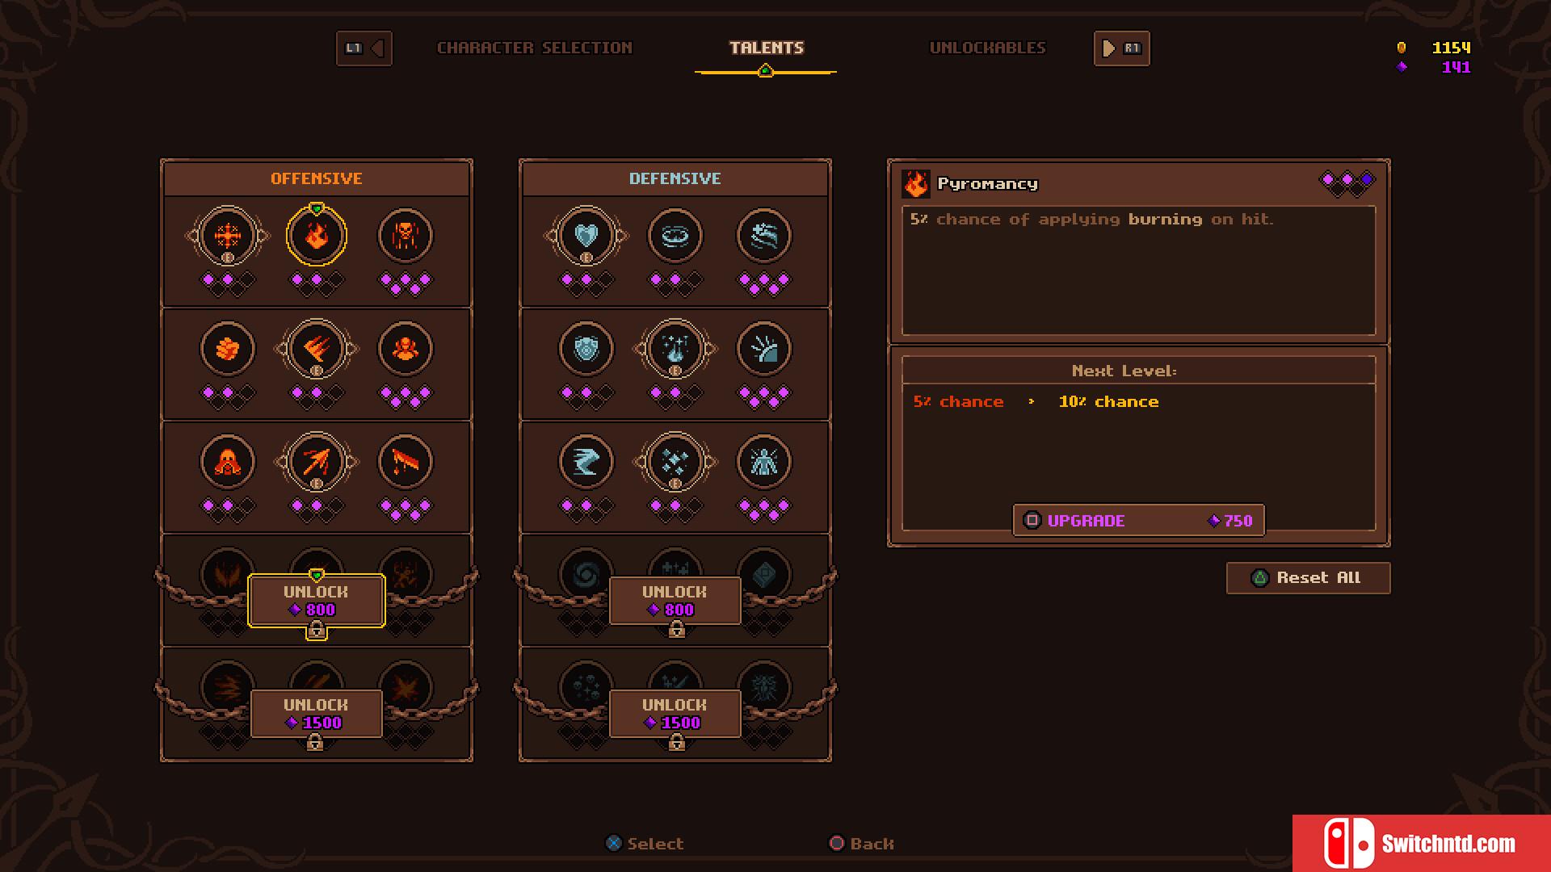Select the red skull talent icon
This screenshot has height=872, width=1551.
pyautogui.click(x=406, y=236)
